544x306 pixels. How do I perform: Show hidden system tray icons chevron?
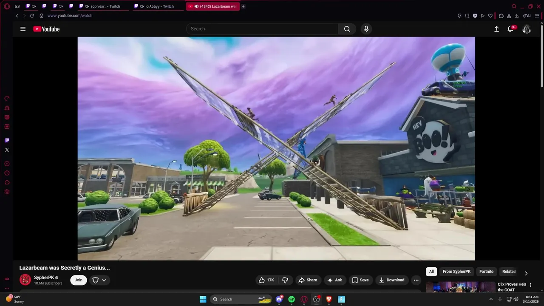coord(490,299)
